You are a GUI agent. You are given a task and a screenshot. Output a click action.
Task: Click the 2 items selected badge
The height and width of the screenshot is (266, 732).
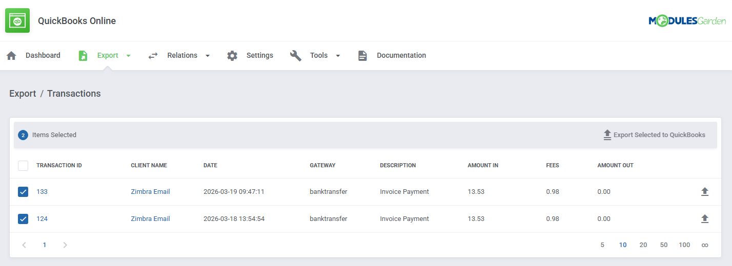coord(23,135)
